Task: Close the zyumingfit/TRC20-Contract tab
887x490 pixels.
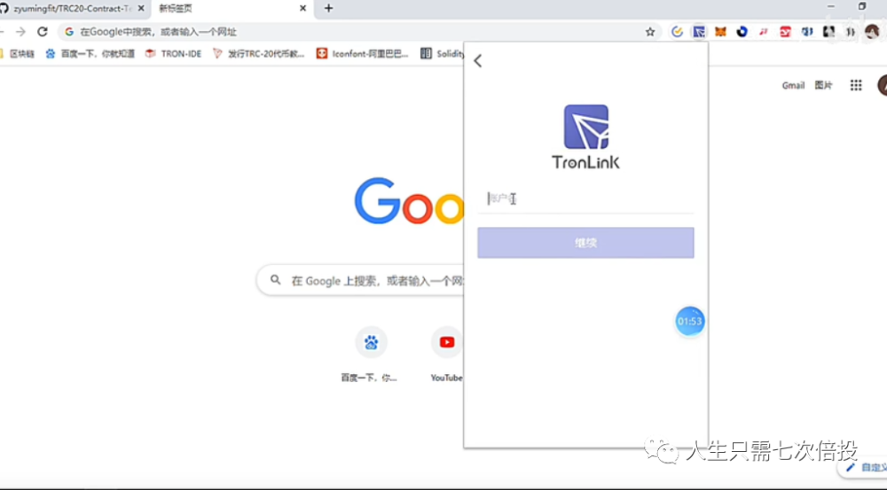Action: point(141,9)
